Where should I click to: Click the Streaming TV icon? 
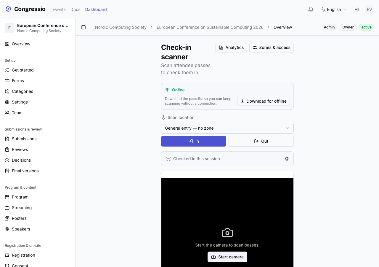click(7, 208)
